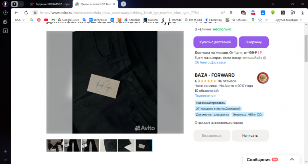Open the погода bookmark
The height and width of the screenshot is (164, 308).
click(x=174, y=20)
